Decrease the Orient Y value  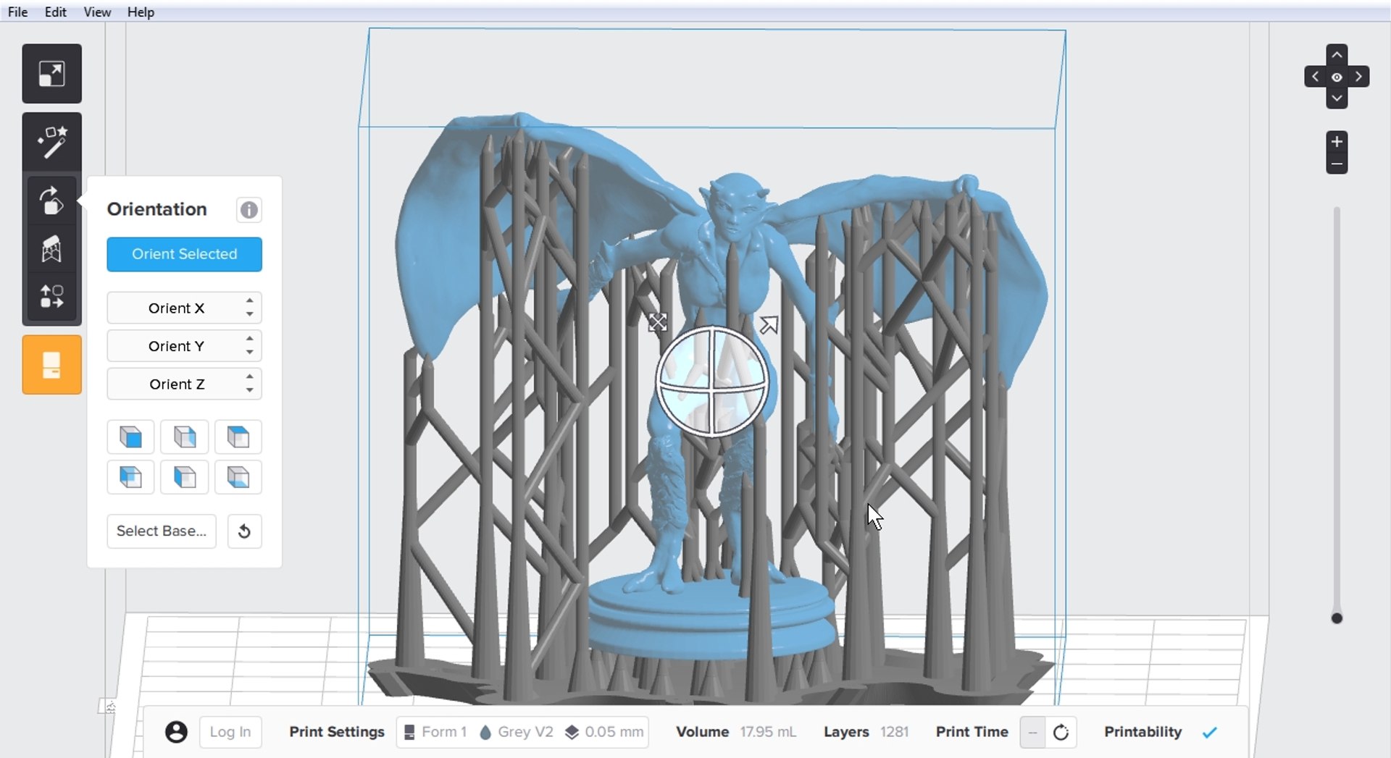coord(249,353)
